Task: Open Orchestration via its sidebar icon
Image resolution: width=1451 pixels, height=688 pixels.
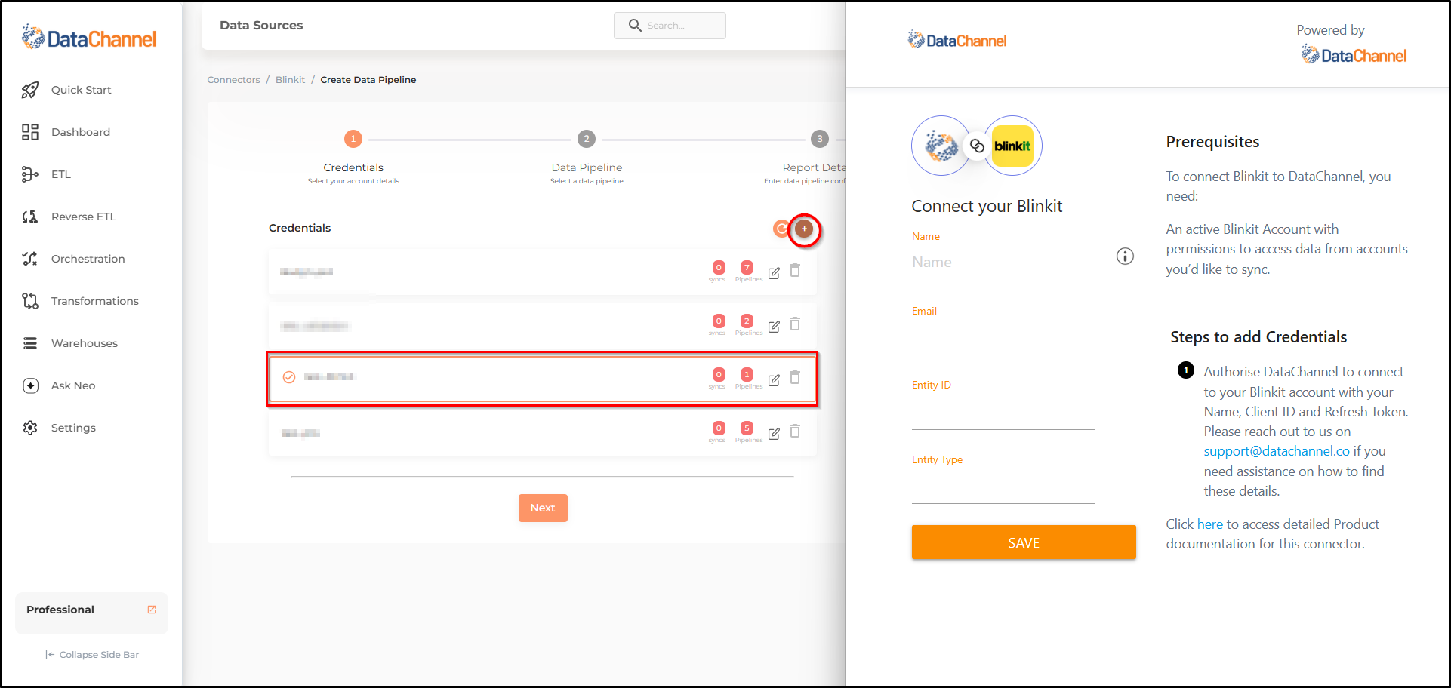Action: pos(30,259)
